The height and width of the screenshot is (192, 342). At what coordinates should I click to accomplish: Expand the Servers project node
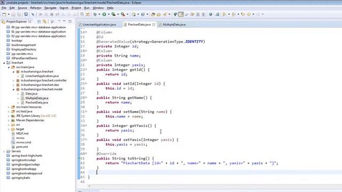[x=4, y=151]
